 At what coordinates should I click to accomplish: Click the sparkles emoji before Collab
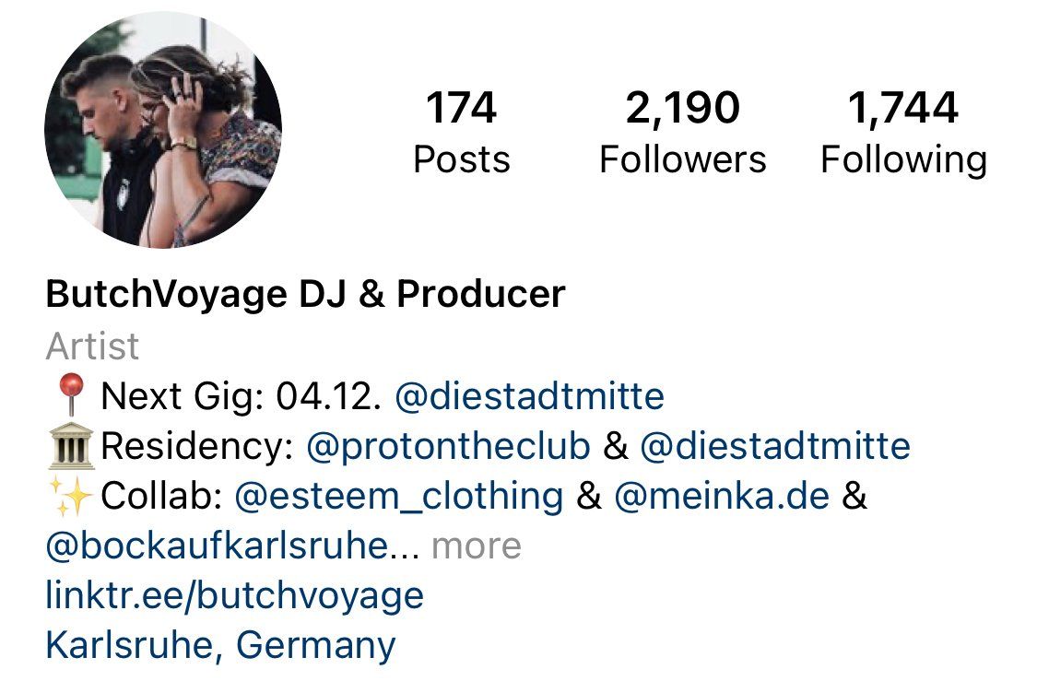pyautogui.click(x=70, y=496)
